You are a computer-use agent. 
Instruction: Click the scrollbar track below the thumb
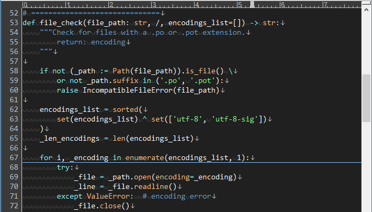coord(366,167)
